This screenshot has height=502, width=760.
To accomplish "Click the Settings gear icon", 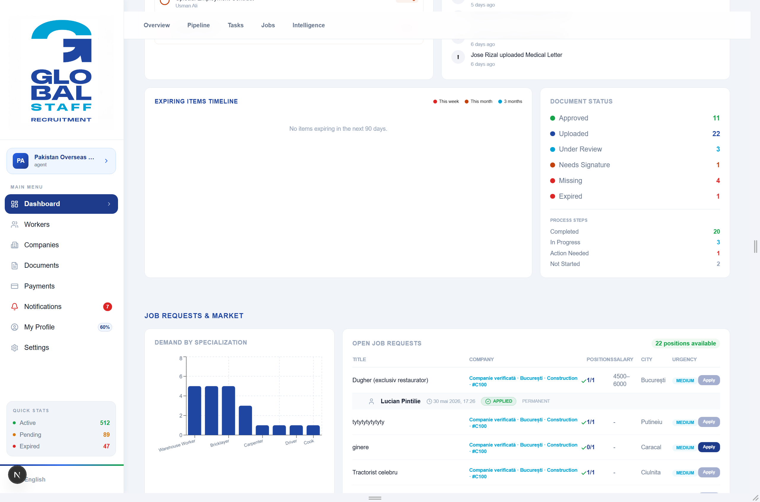I will [15, 347].
